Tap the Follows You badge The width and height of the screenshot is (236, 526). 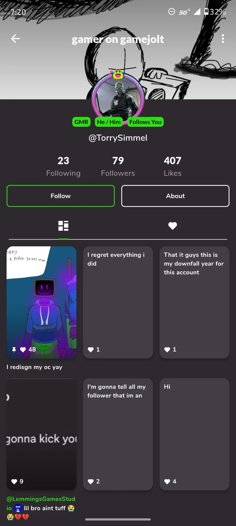pyautogui.click(x=145, y=122)
